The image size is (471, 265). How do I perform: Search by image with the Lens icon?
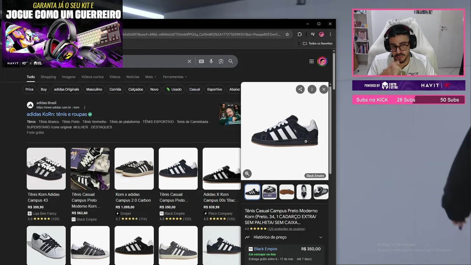[221, 61]
